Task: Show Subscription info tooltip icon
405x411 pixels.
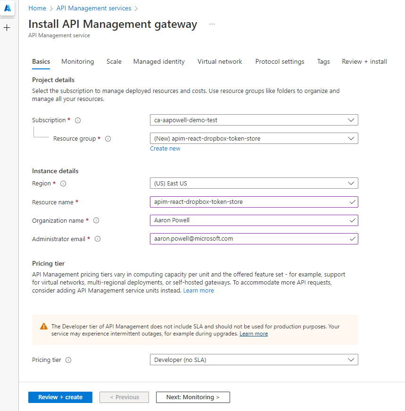Action: [x=78, y=120]
